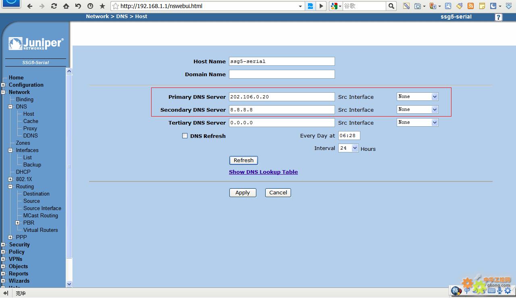Toggle the DNS Refresh checkbox
Viewport: 516px width, 298px height.
[185, 136]
